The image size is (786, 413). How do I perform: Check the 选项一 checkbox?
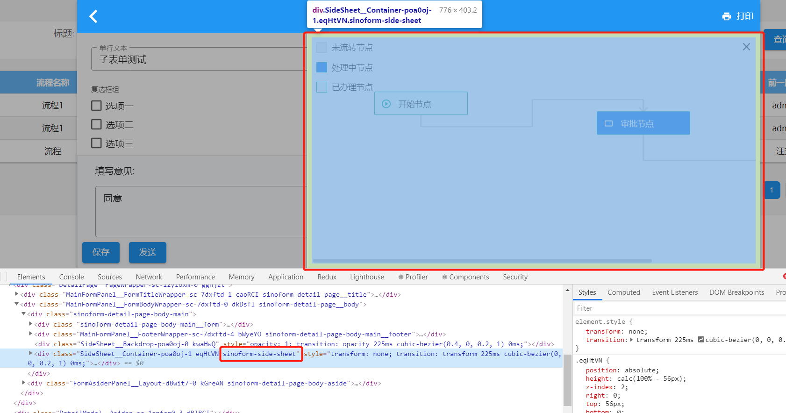(x=96, y=106)
